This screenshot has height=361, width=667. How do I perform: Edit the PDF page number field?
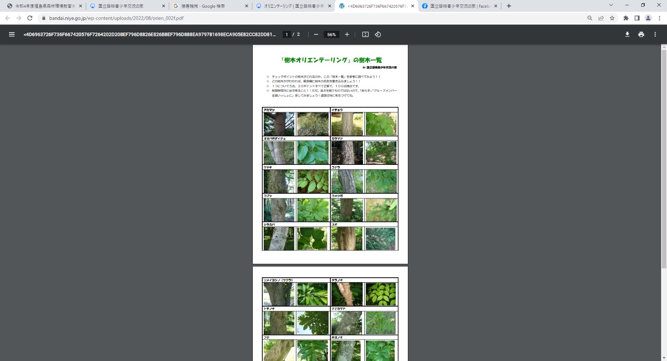286,34
